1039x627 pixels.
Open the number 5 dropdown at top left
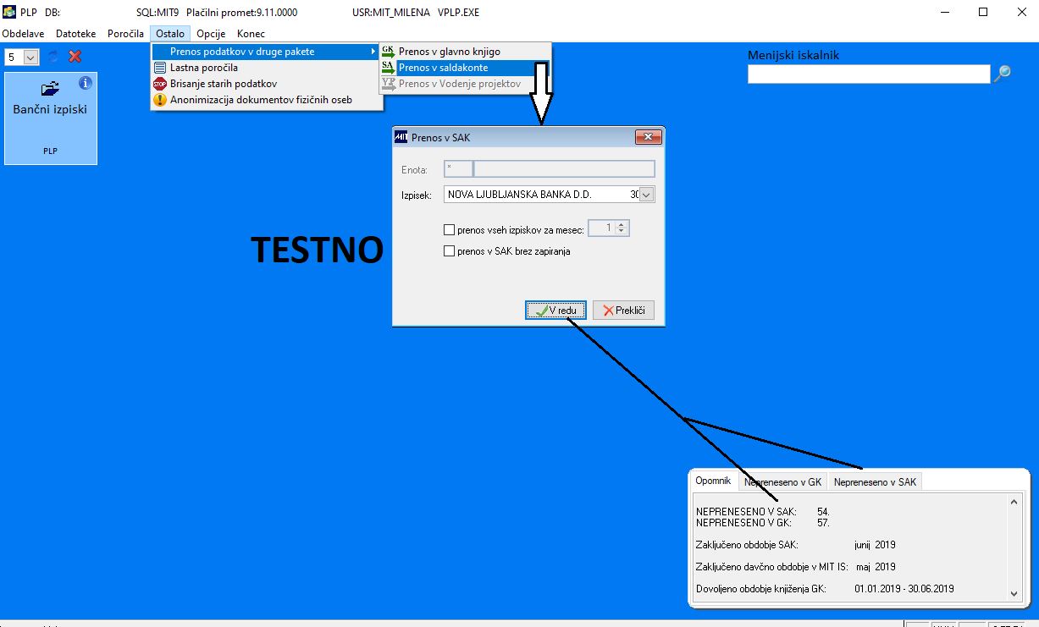point(31,57)
